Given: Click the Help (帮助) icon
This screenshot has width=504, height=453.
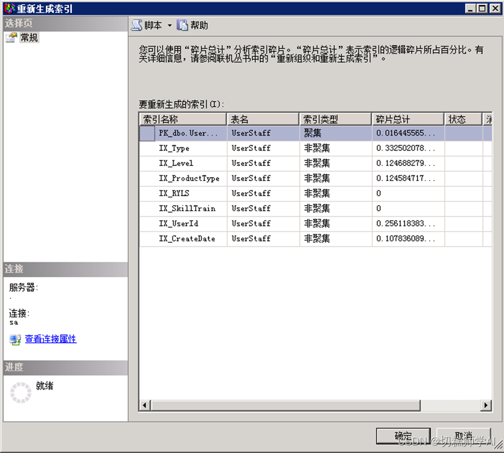Looking at the screenshot, I should [x=182, y=25].
